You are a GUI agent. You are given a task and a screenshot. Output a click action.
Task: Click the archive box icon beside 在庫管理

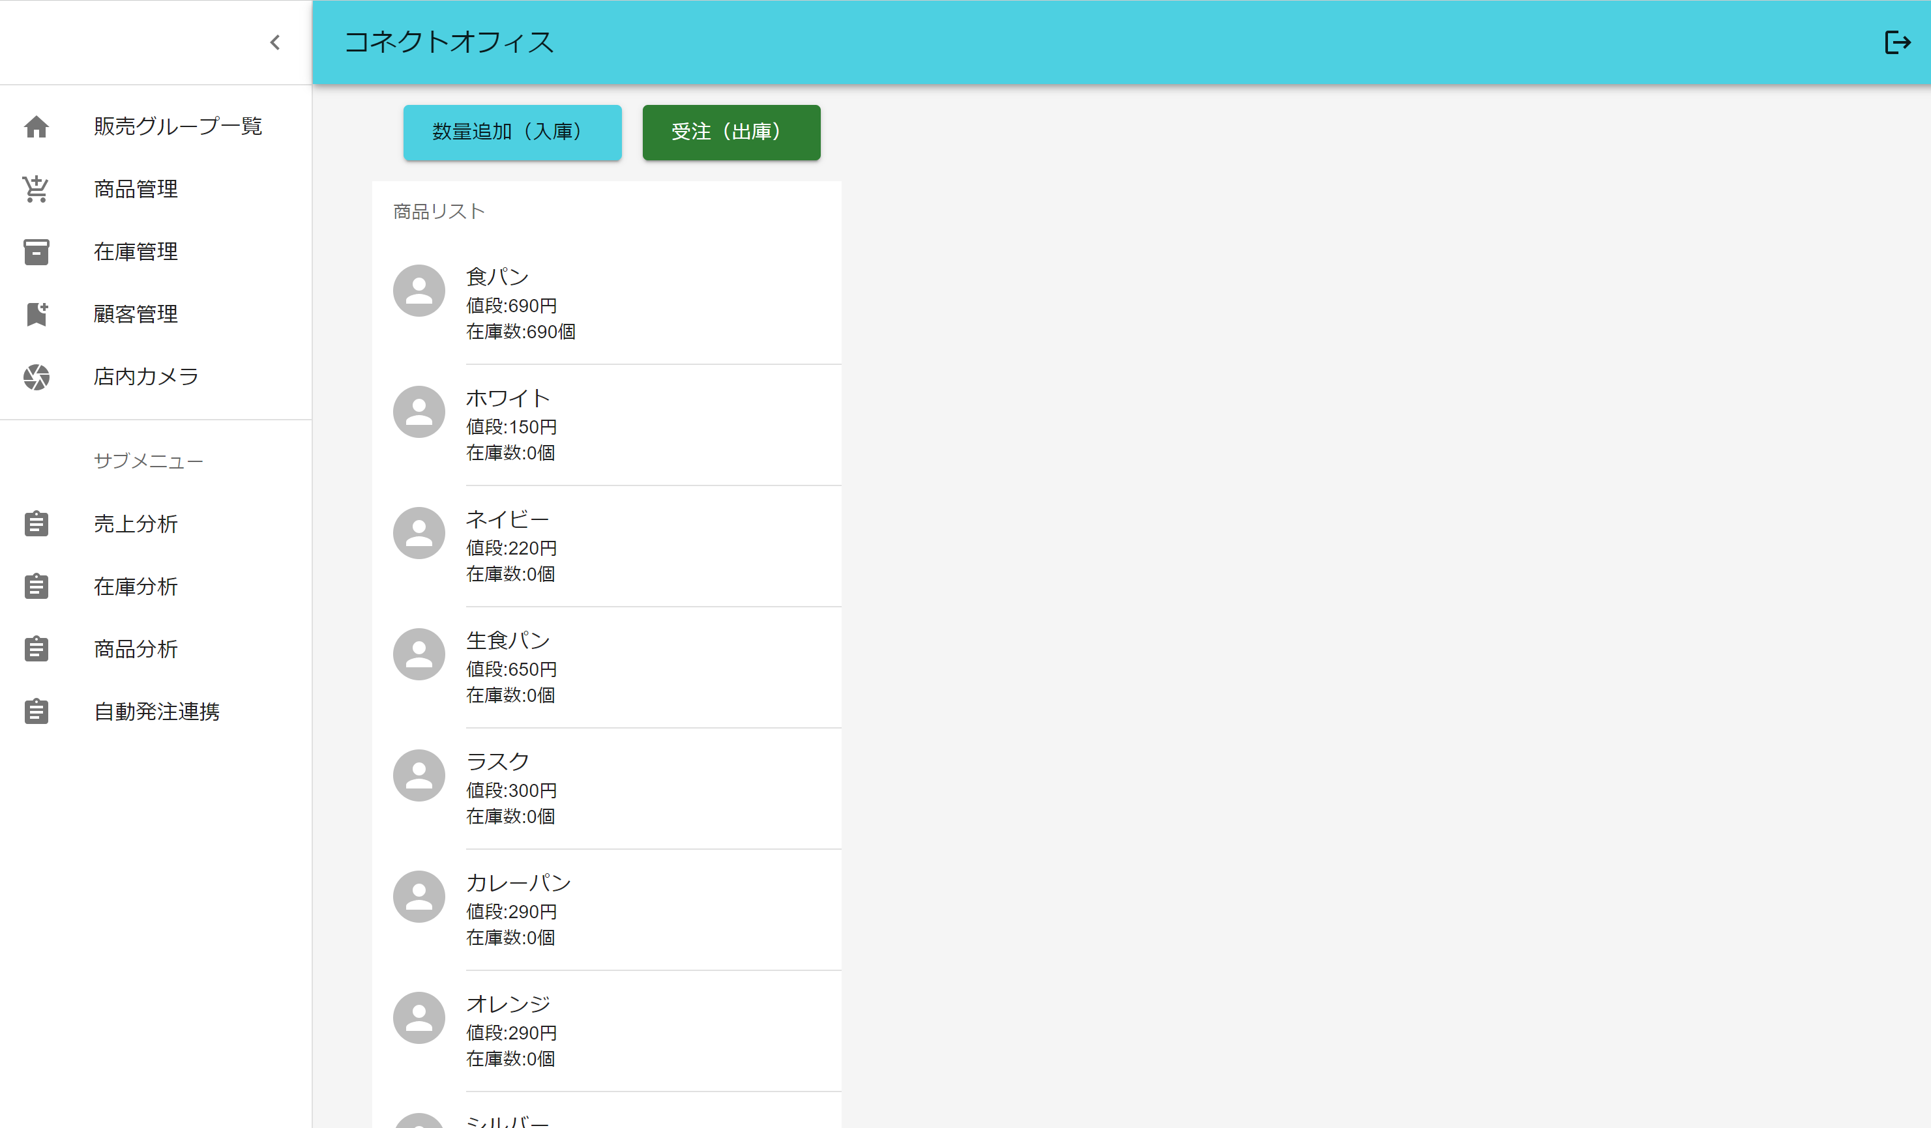tap(36, 252)
